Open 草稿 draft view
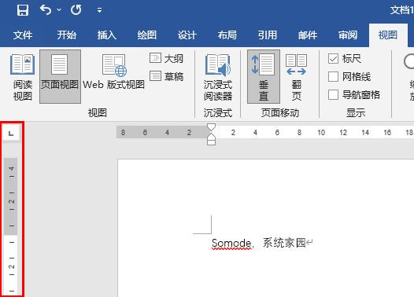 tap(166, 76)
